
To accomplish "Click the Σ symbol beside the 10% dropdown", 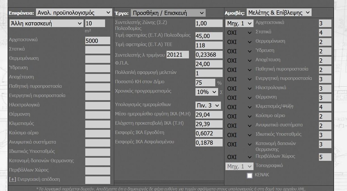I will pos(221,92).
